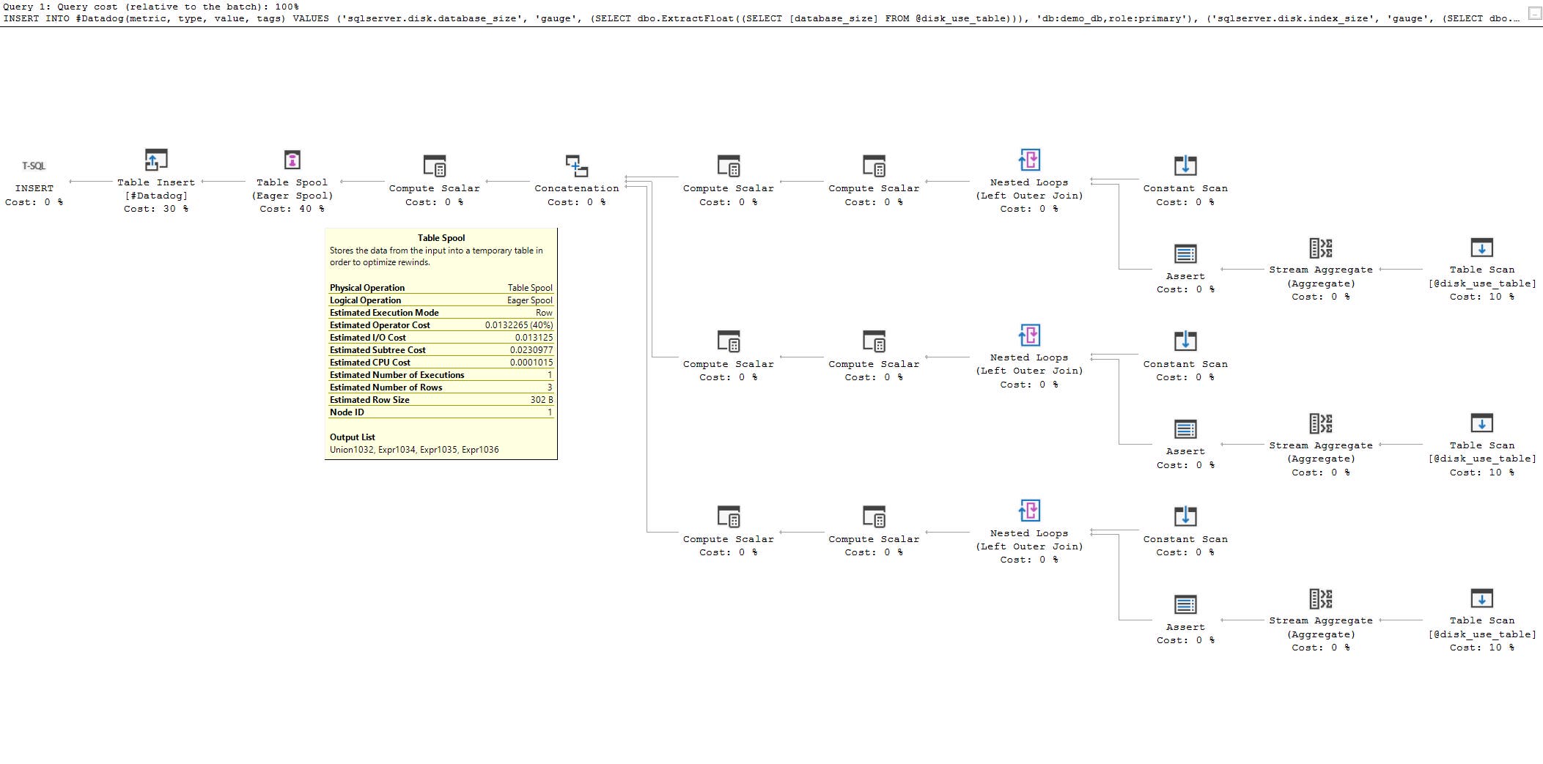The height and width of the screenshot is (764, 1543).
Task: Select the bottom Nested Loops operator icon
Action: [x=1029, y=511]
